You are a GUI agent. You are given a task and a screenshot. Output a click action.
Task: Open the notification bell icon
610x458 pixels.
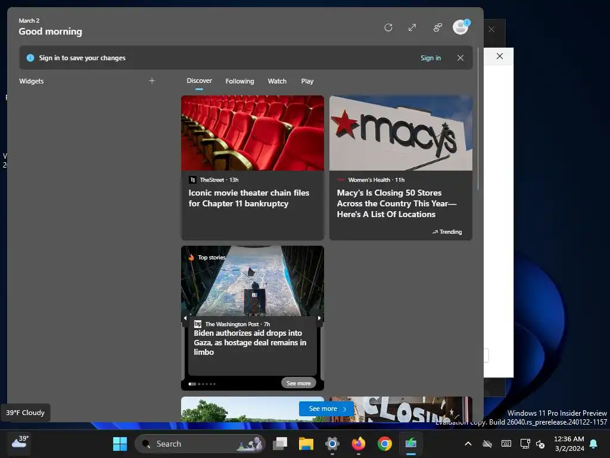tap(594, 444)
